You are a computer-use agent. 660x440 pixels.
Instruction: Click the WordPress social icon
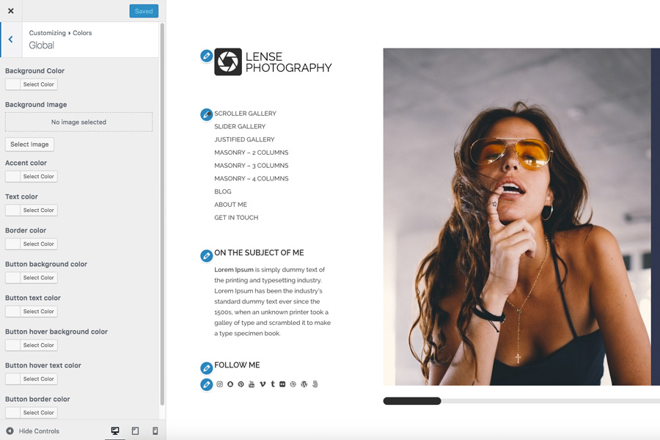tap(304, 384)
